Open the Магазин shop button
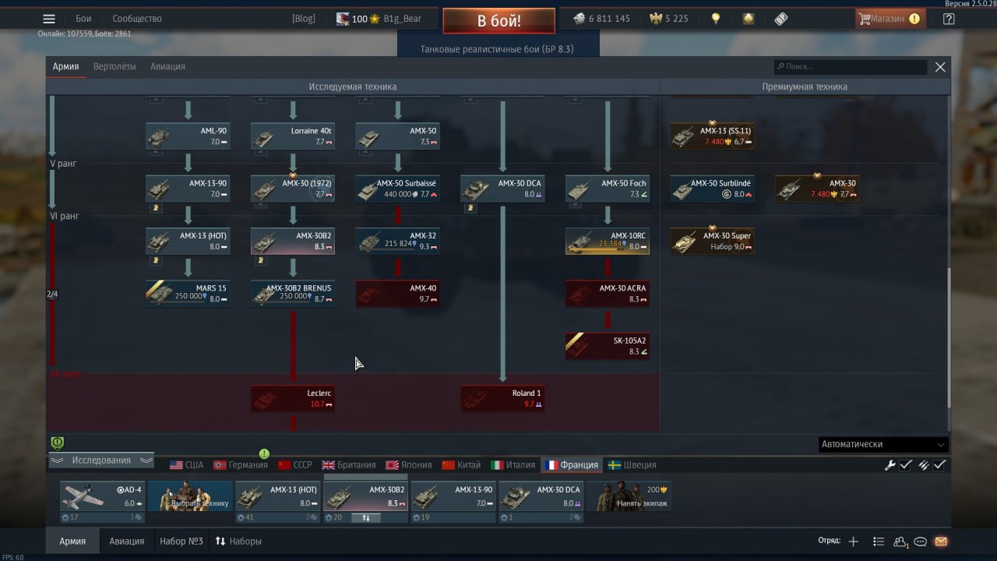 tap(890, 19)
